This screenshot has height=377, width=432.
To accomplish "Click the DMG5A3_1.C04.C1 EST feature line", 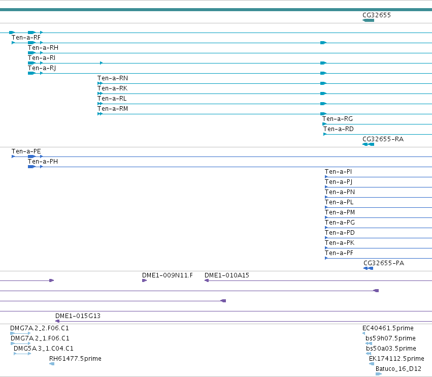I will [22, 354].
